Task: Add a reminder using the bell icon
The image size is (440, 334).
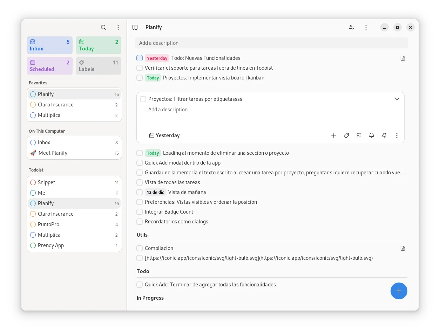Action: click(372, 135)
